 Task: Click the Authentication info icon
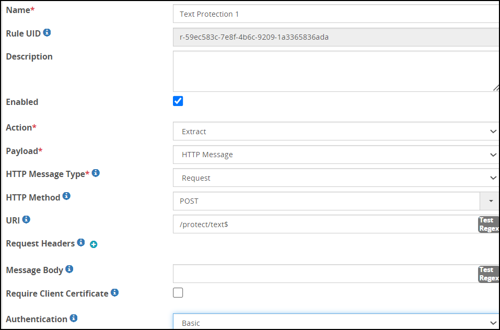click(74, 318)
